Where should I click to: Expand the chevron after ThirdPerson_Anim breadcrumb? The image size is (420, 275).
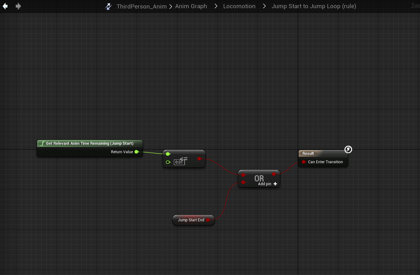coord(171,6)
